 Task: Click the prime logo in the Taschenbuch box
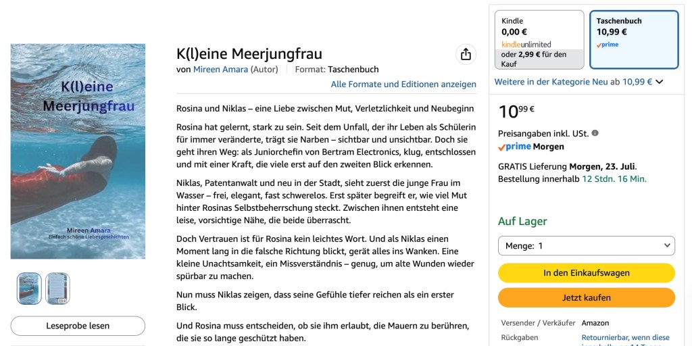click(608, 45)
